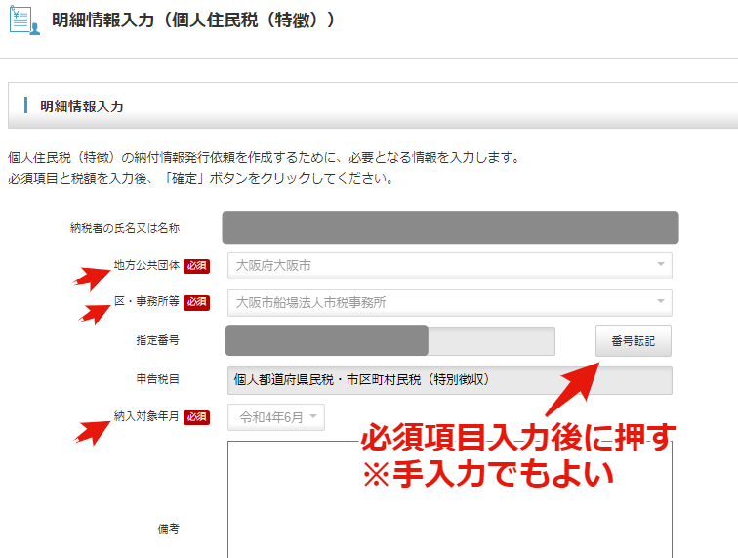Click the 地方公共団体 label text

point(146,265)
